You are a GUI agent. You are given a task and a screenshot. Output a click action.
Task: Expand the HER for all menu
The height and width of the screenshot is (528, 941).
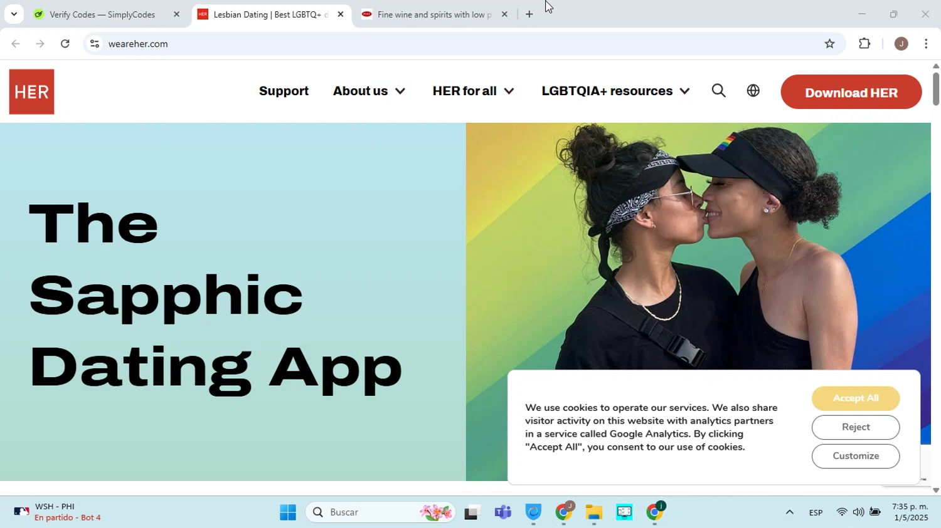tap(473, 91)
